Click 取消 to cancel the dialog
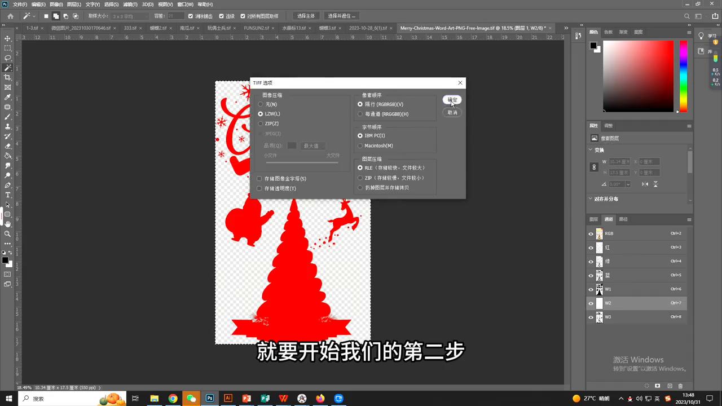The width and height of the screenshot is (722, 406). click(x=452, y=112)
